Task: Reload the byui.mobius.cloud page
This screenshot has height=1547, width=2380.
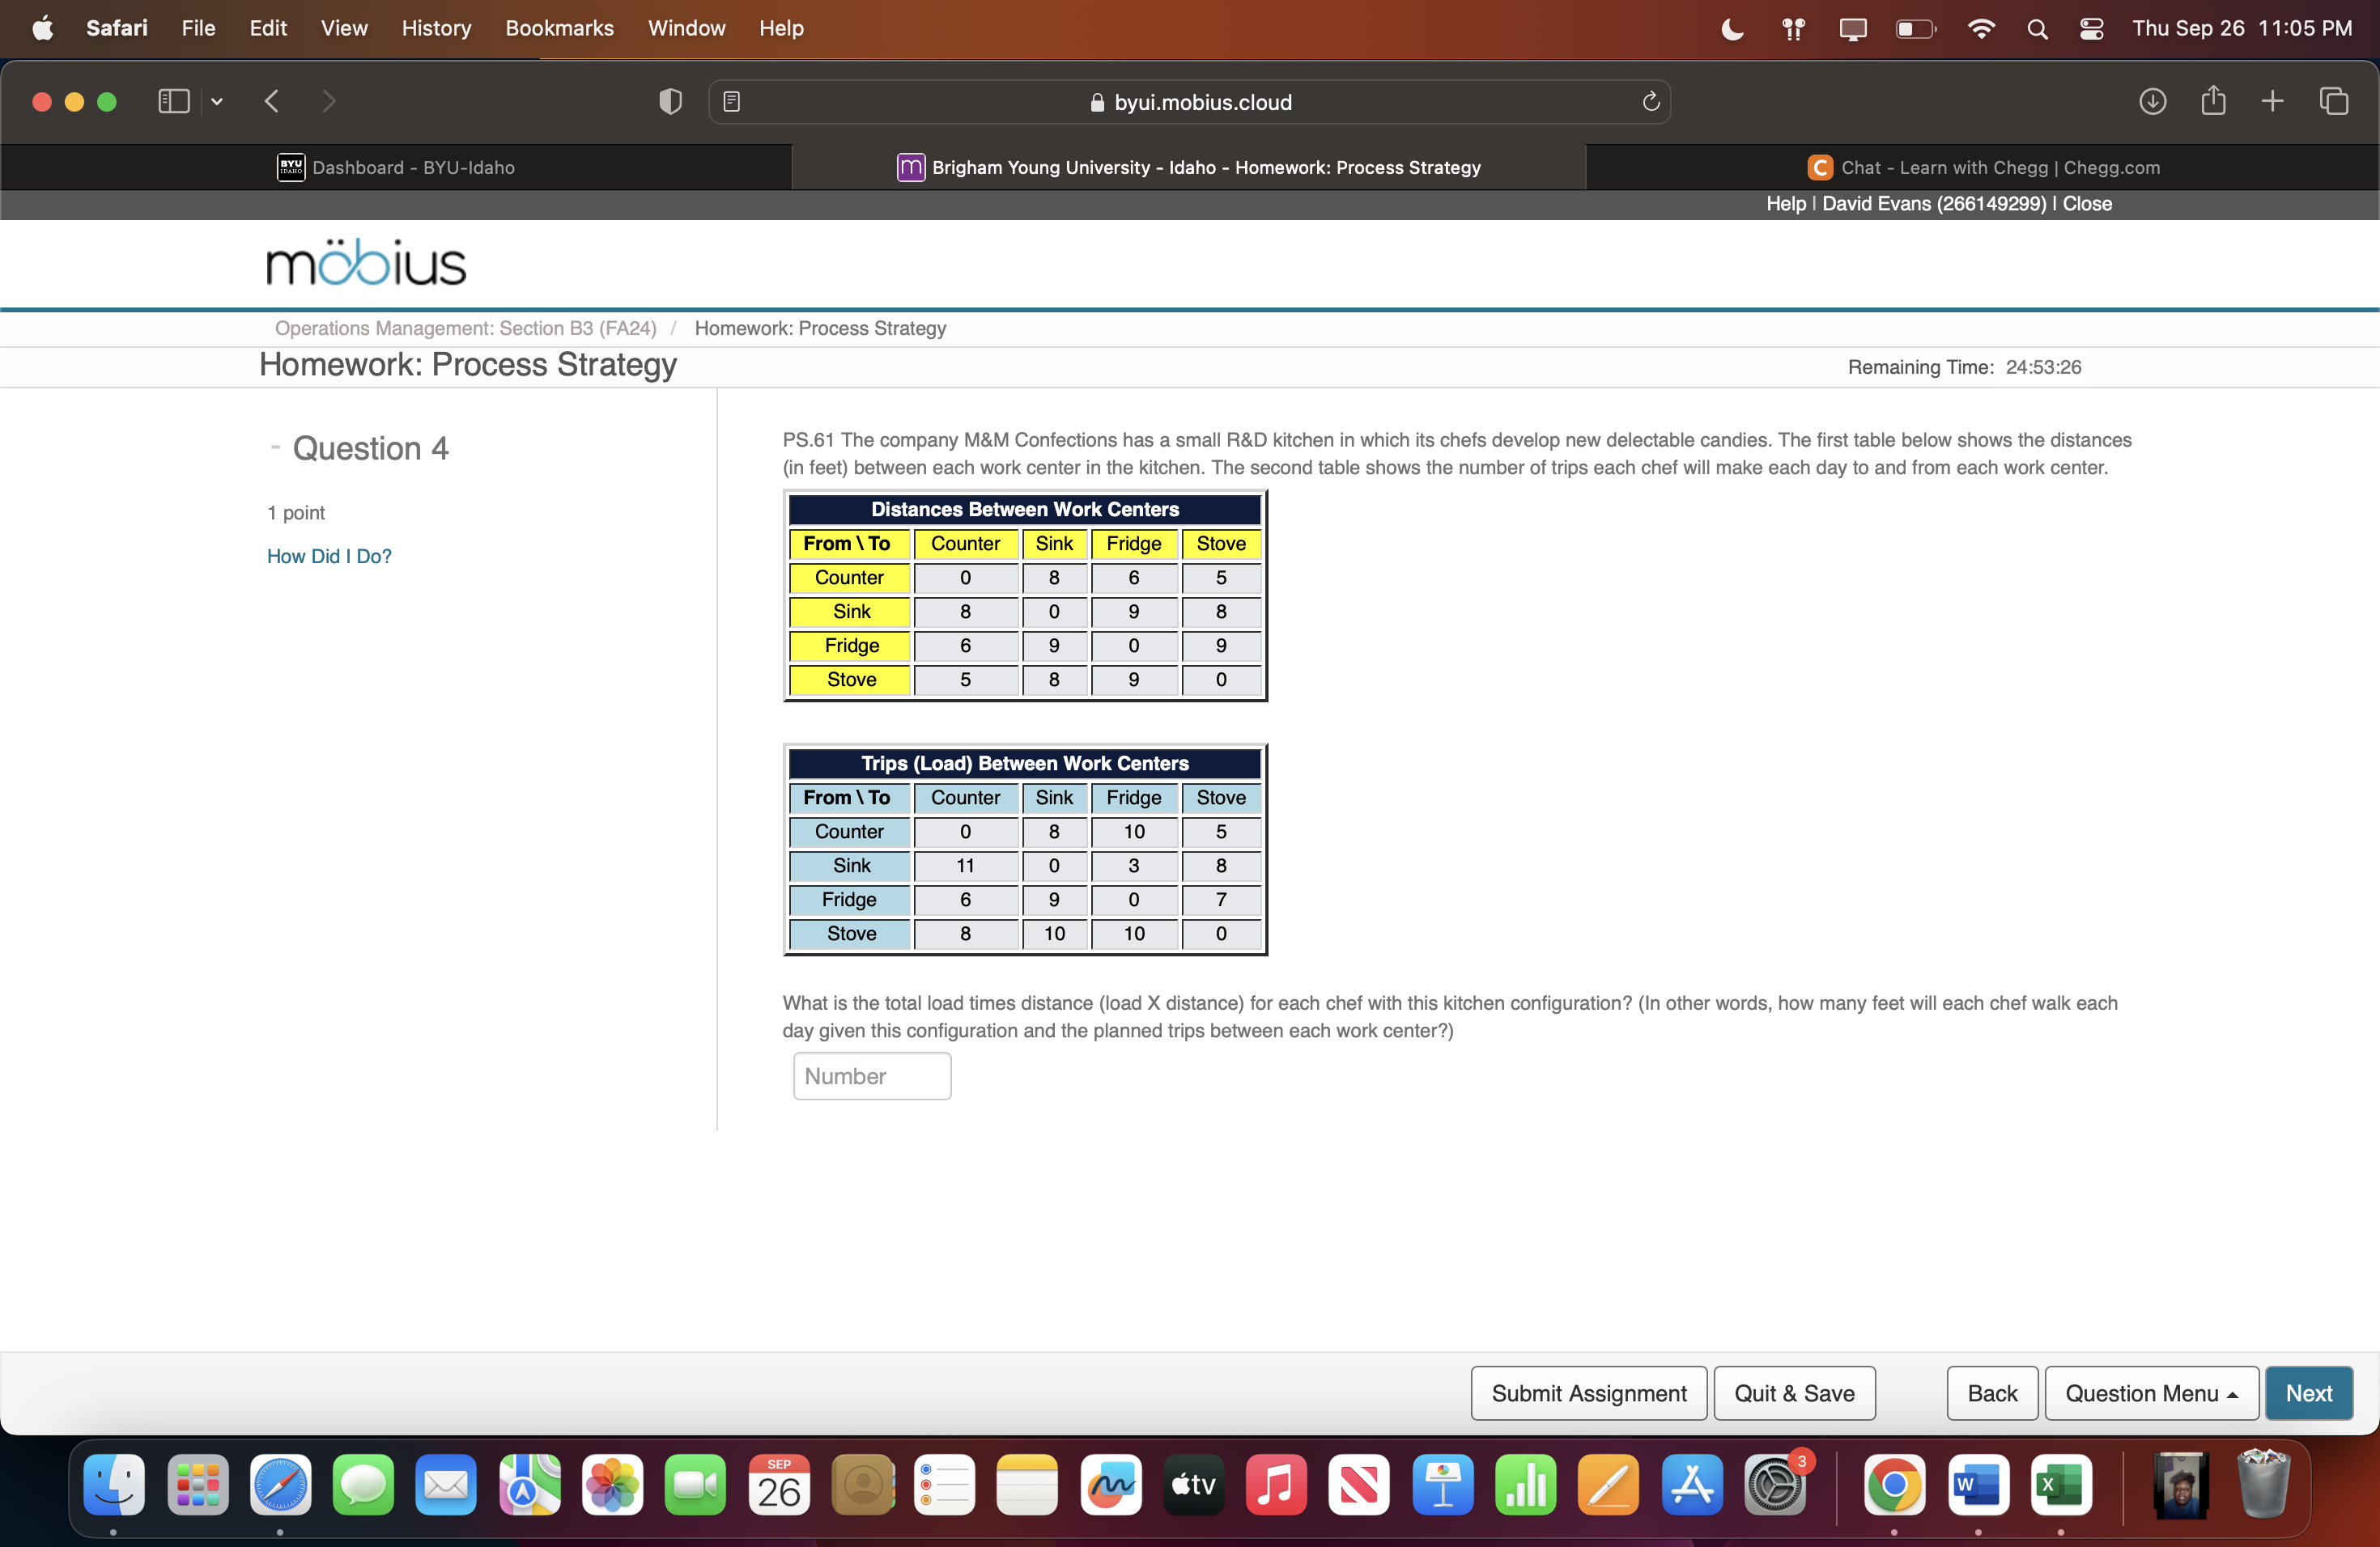Action: 1651,101
